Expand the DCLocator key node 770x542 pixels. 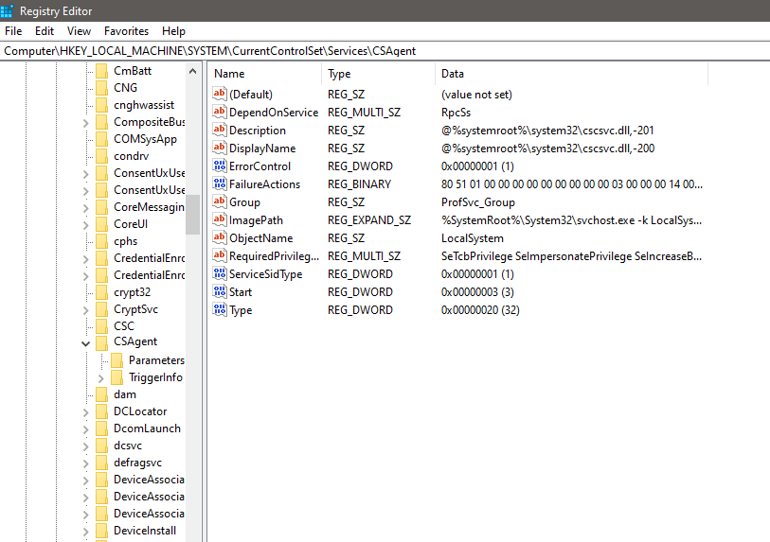[86, 412]
